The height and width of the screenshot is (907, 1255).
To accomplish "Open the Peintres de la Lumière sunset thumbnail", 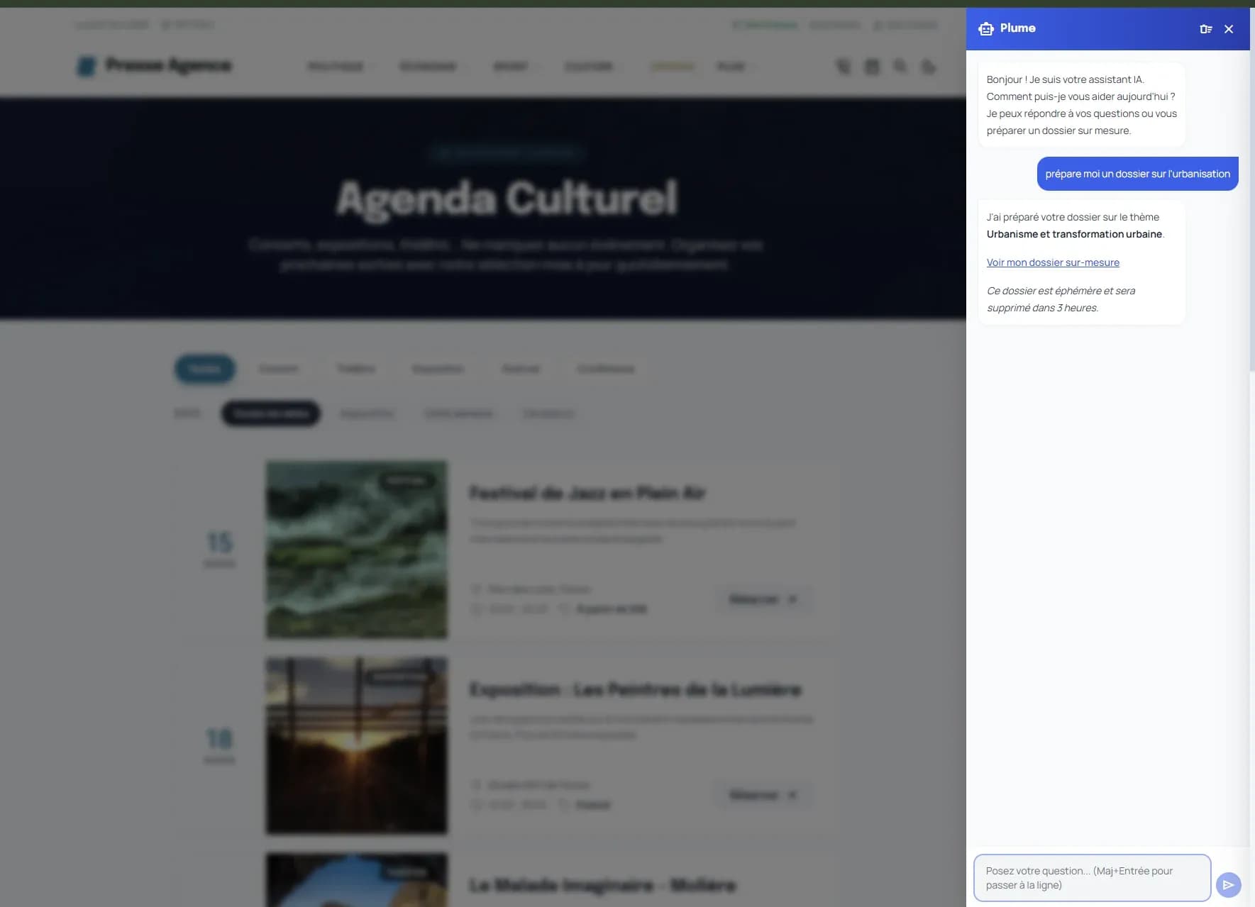I will [x=357, y=746].
